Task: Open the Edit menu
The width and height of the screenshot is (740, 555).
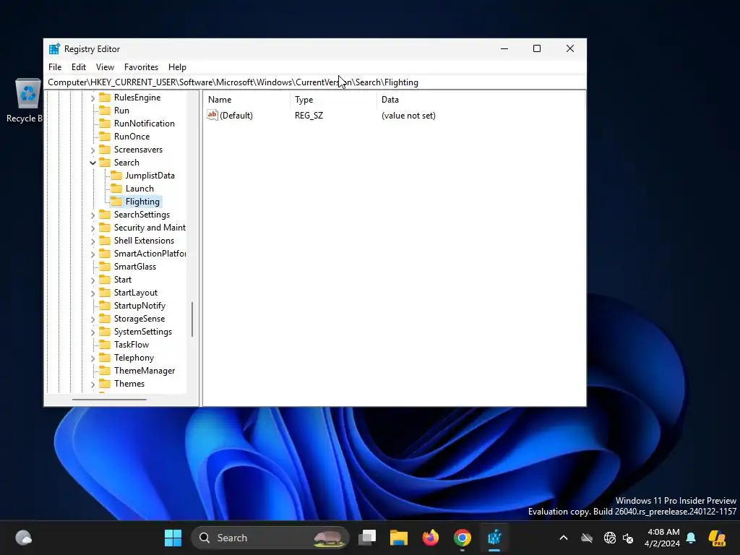Action: 78,67
